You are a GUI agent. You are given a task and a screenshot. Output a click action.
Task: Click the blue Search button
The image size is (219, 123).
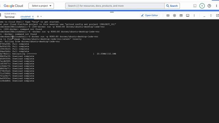(x=172, y=6)
